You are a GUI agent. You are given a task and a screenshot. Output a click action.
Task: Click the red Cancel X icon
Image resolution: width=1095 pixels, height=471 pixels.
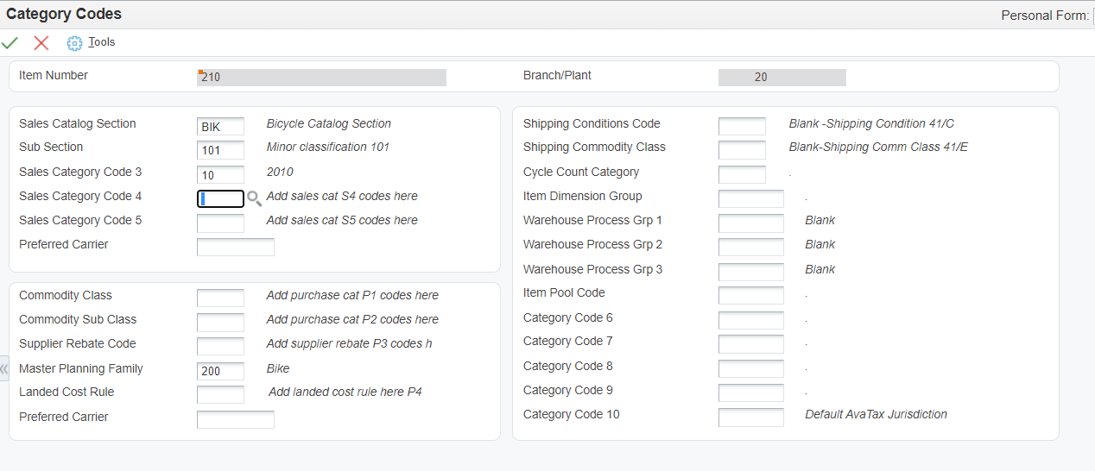pyautogui.click(x=41, y=43)
